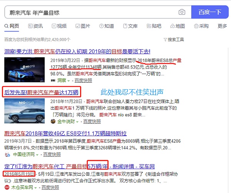Open the 视频 video tab
The image size is (231, 193).
click(59, 26)
